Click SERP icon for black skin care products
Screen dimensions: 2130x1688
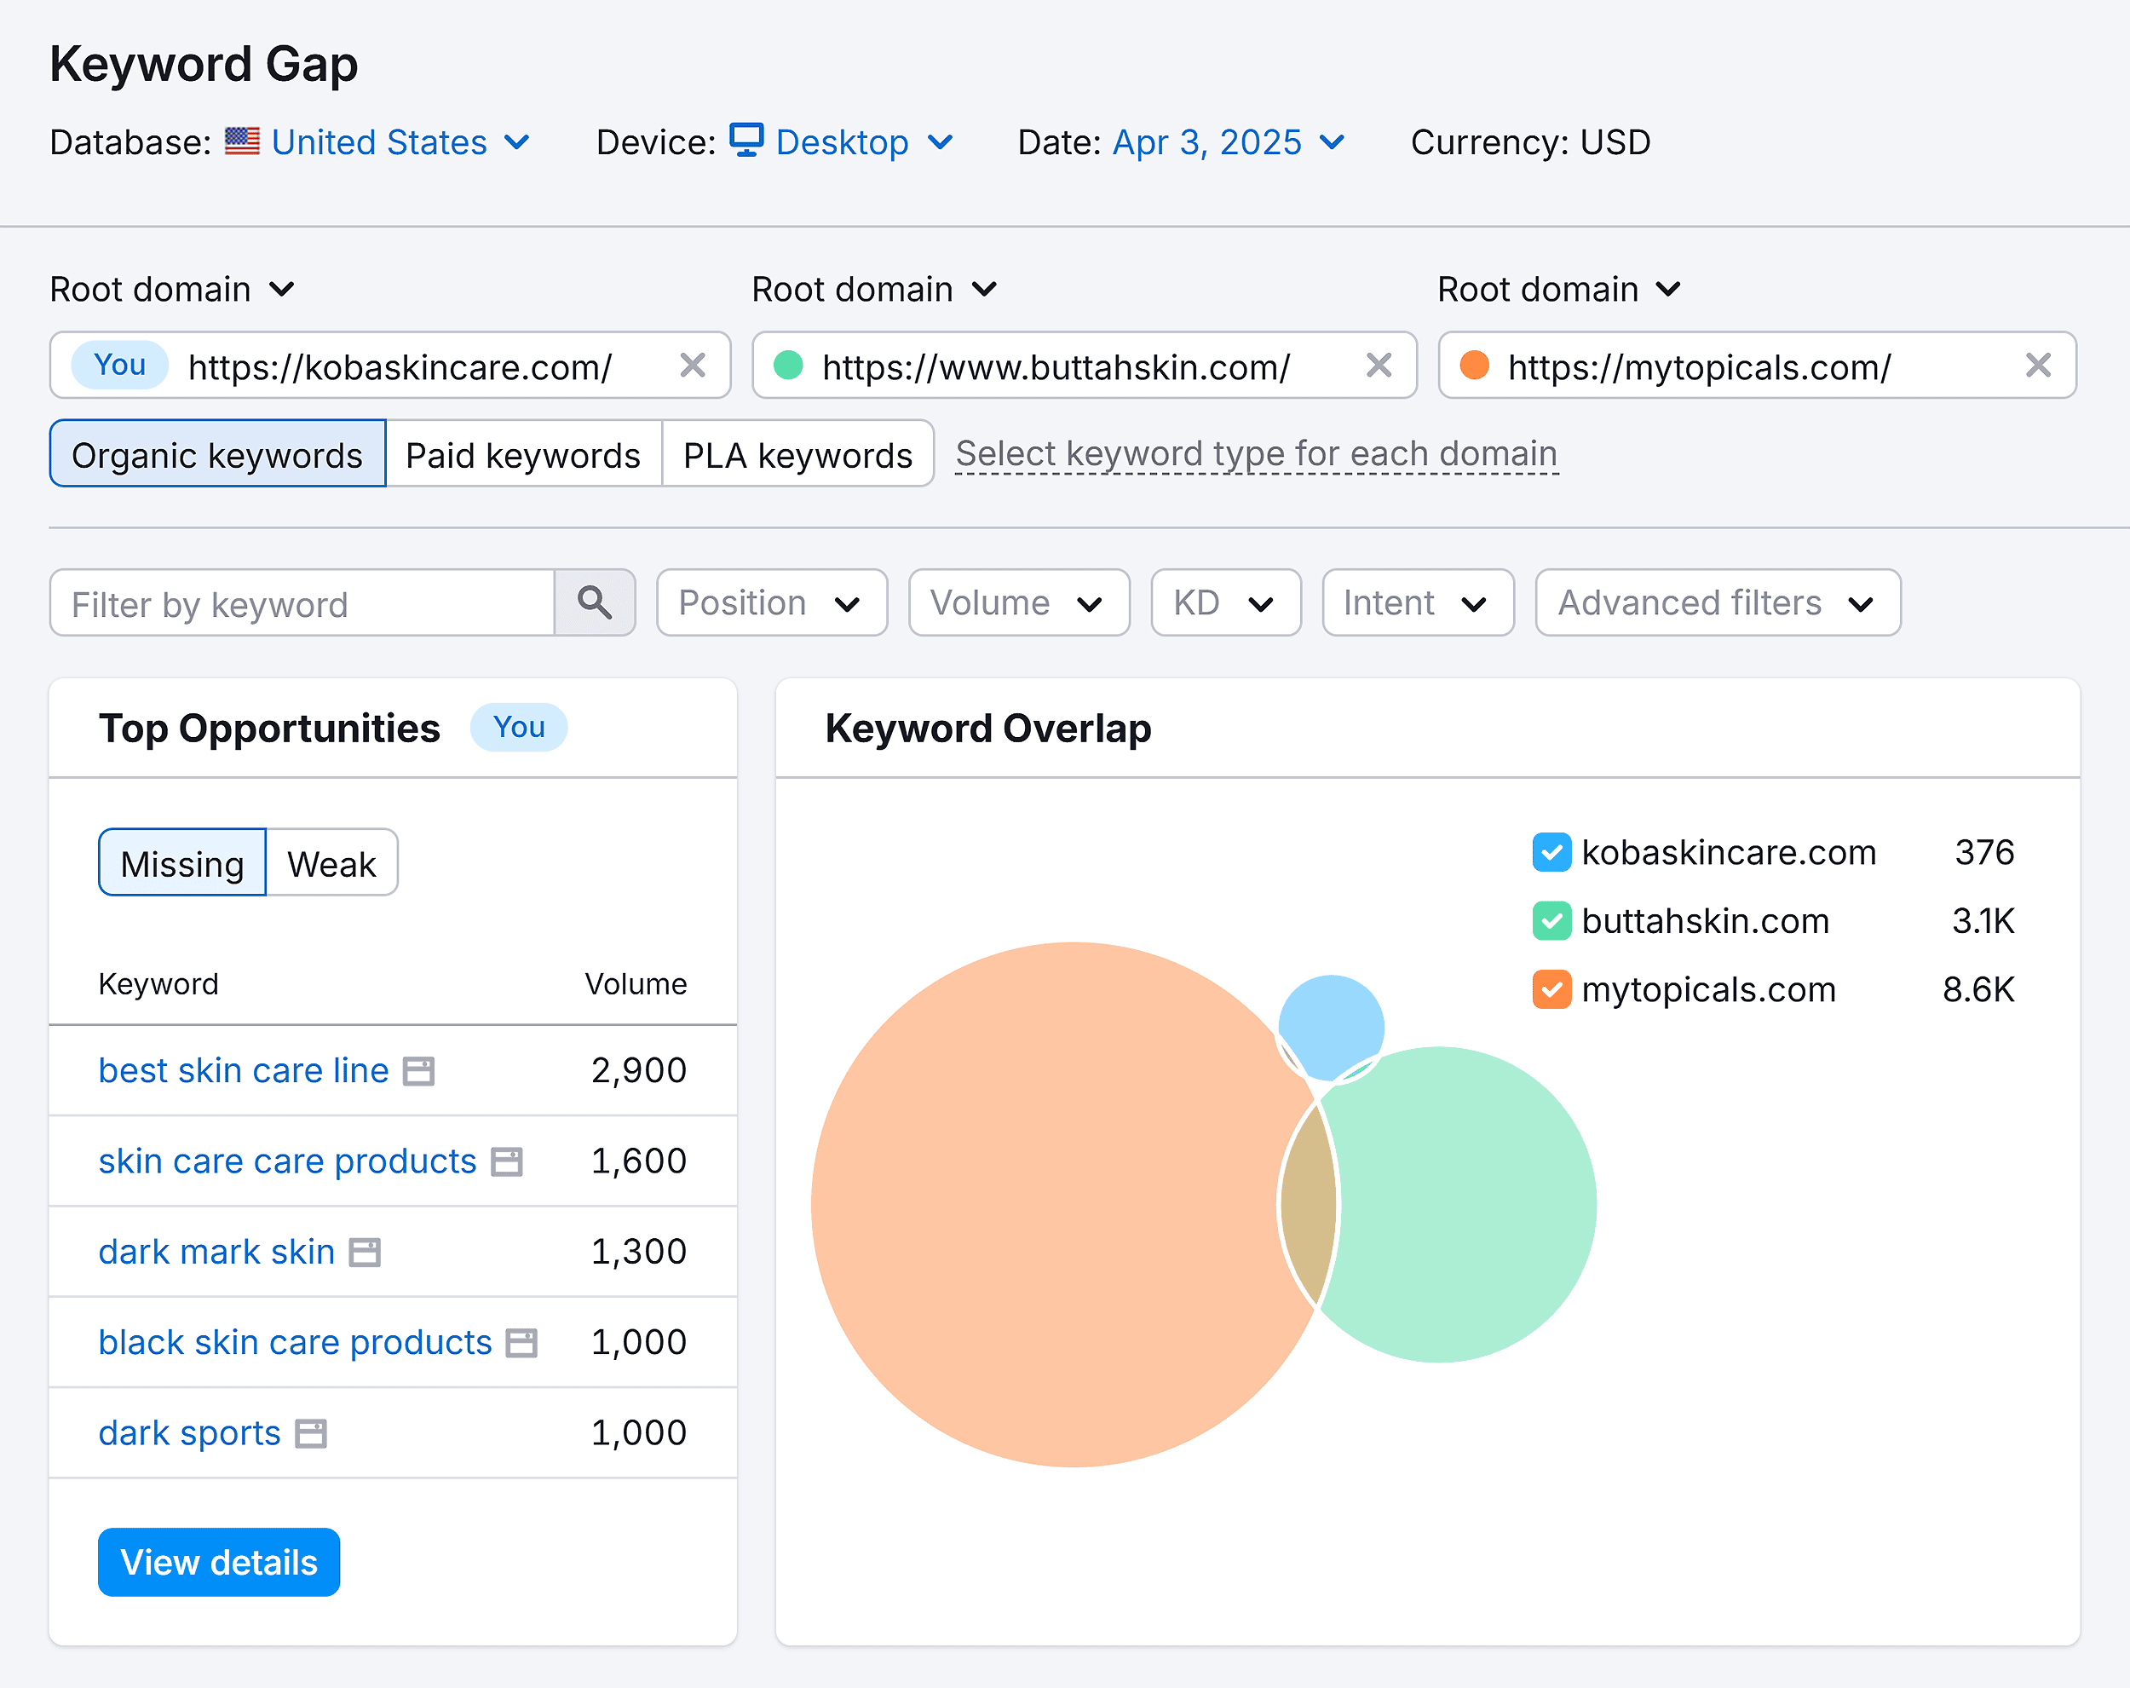(521, 1343)
